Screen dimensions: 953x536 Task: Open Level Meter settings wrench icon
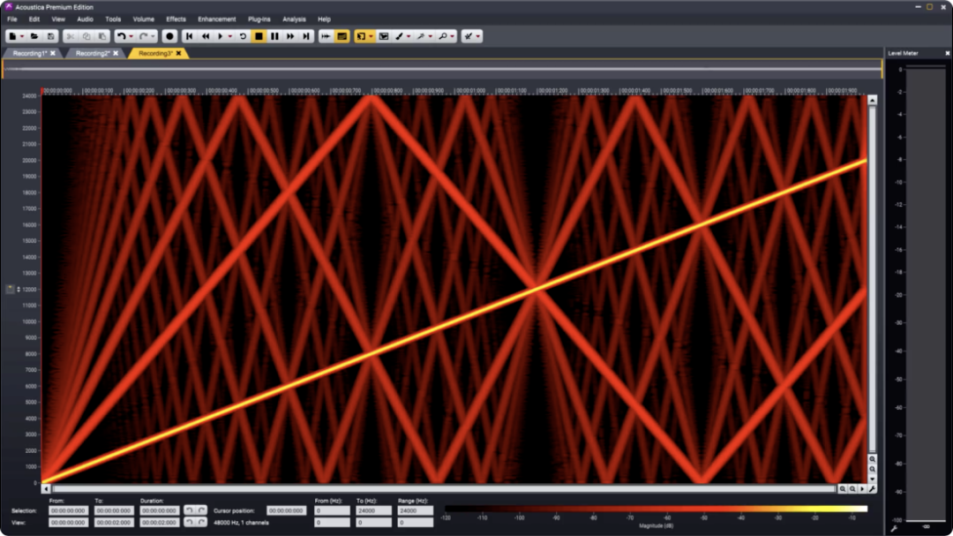pos(893,529)
